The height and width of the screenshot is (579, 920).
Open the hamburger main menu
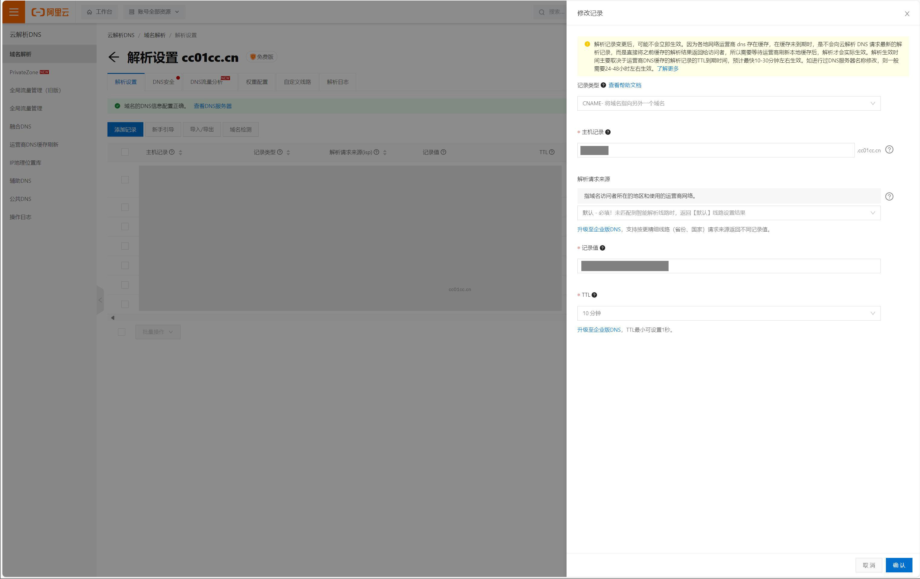click(14, 12)
